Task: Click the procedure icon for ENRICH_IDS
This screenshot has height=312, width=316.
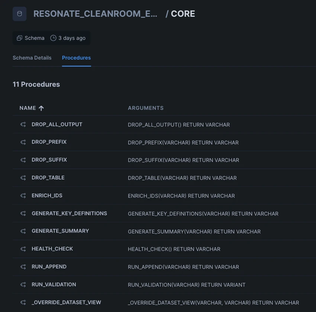Action: 23,195
